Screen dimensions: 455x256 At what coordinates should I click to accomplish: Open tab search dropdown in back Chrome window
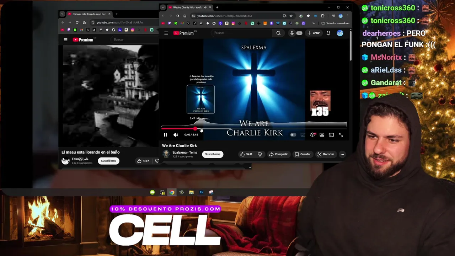(62, 14)
